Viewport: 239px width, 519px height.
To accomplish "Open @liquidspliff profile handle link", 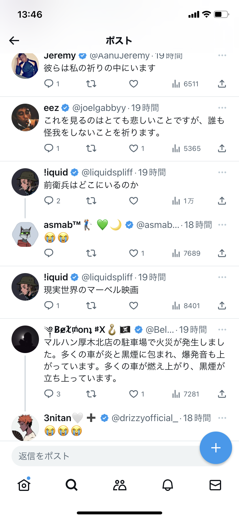I will pos(107,172).
